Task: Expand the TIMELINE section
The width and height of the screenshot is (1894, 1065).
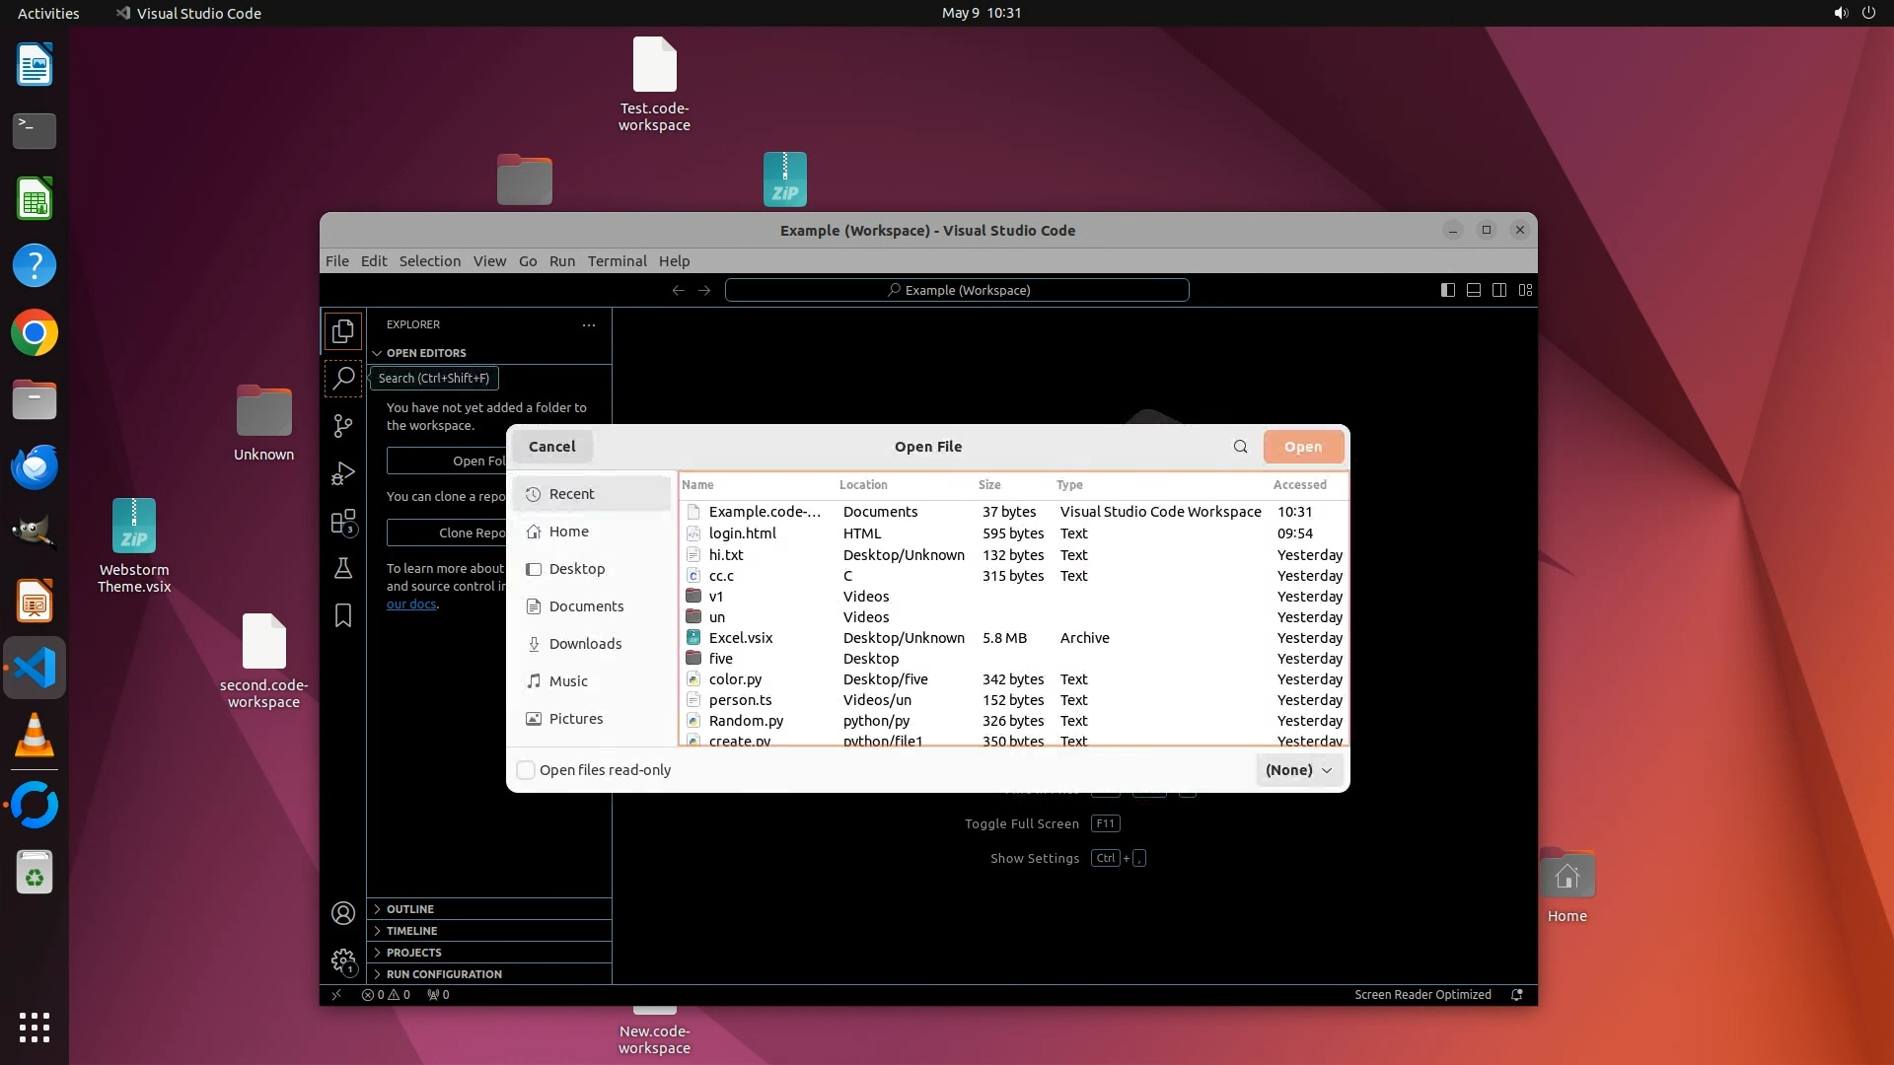Action: [411, 931]
